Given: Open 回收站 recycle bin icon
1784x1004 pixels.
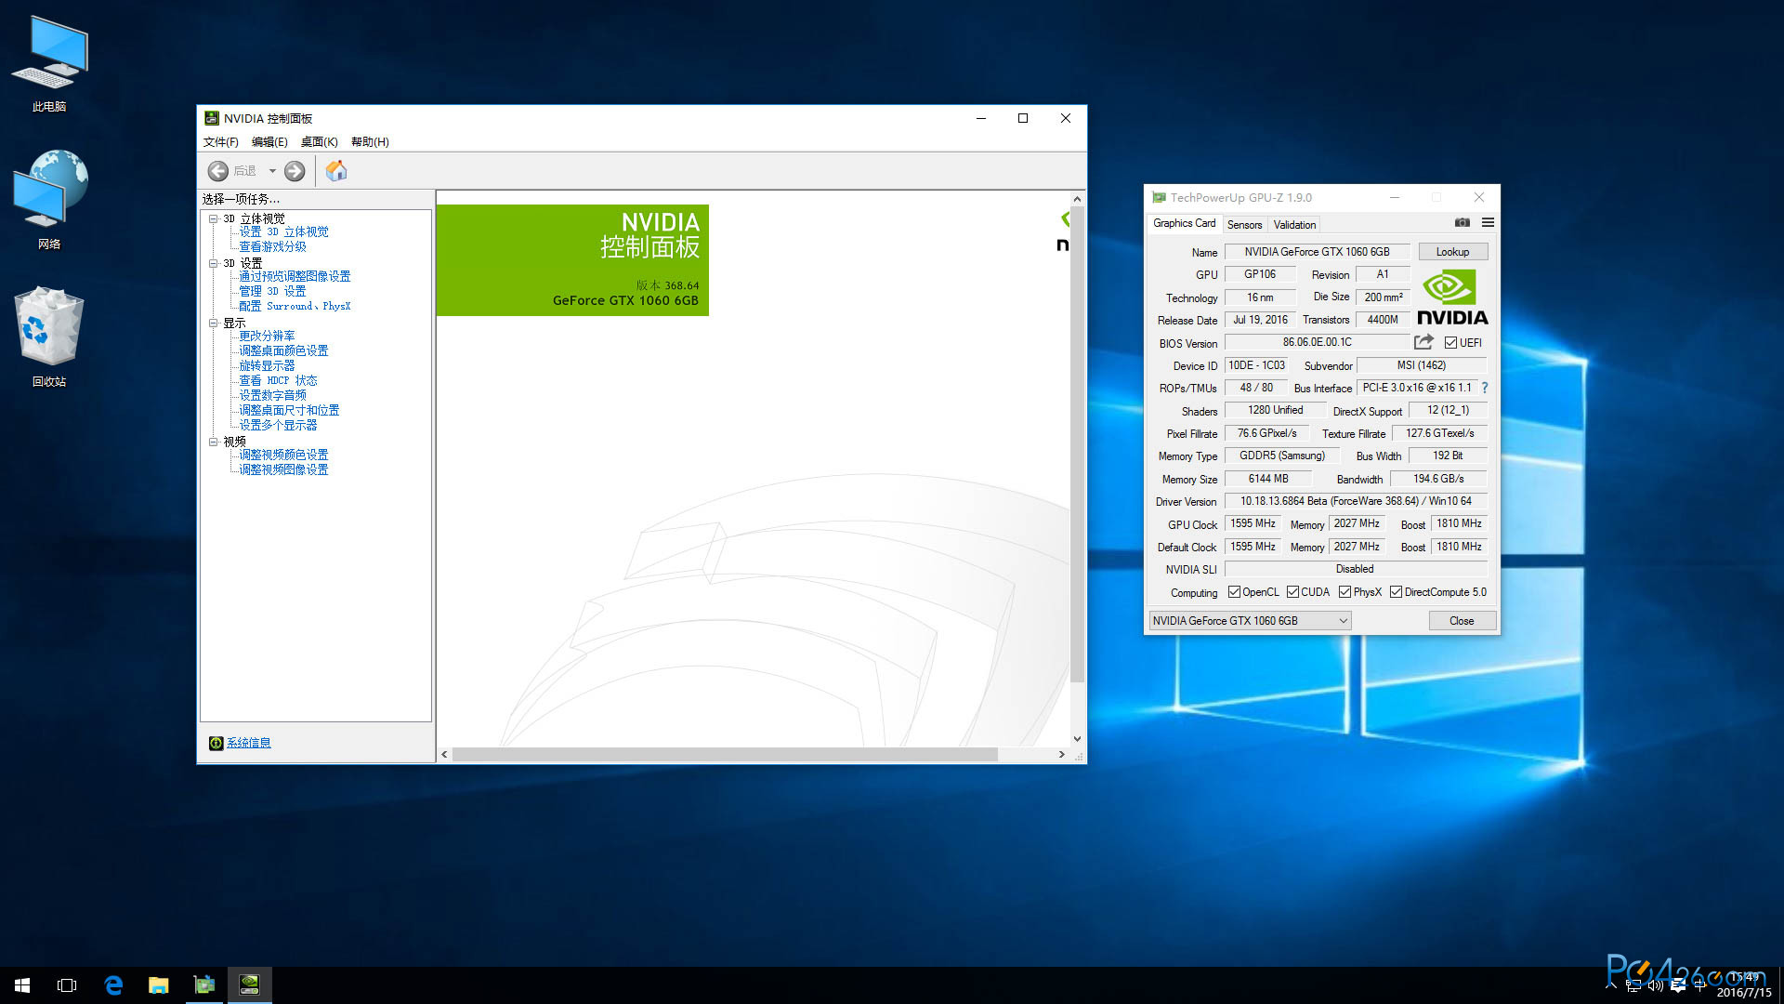Looking at the screenshot, I should (49, 337).
